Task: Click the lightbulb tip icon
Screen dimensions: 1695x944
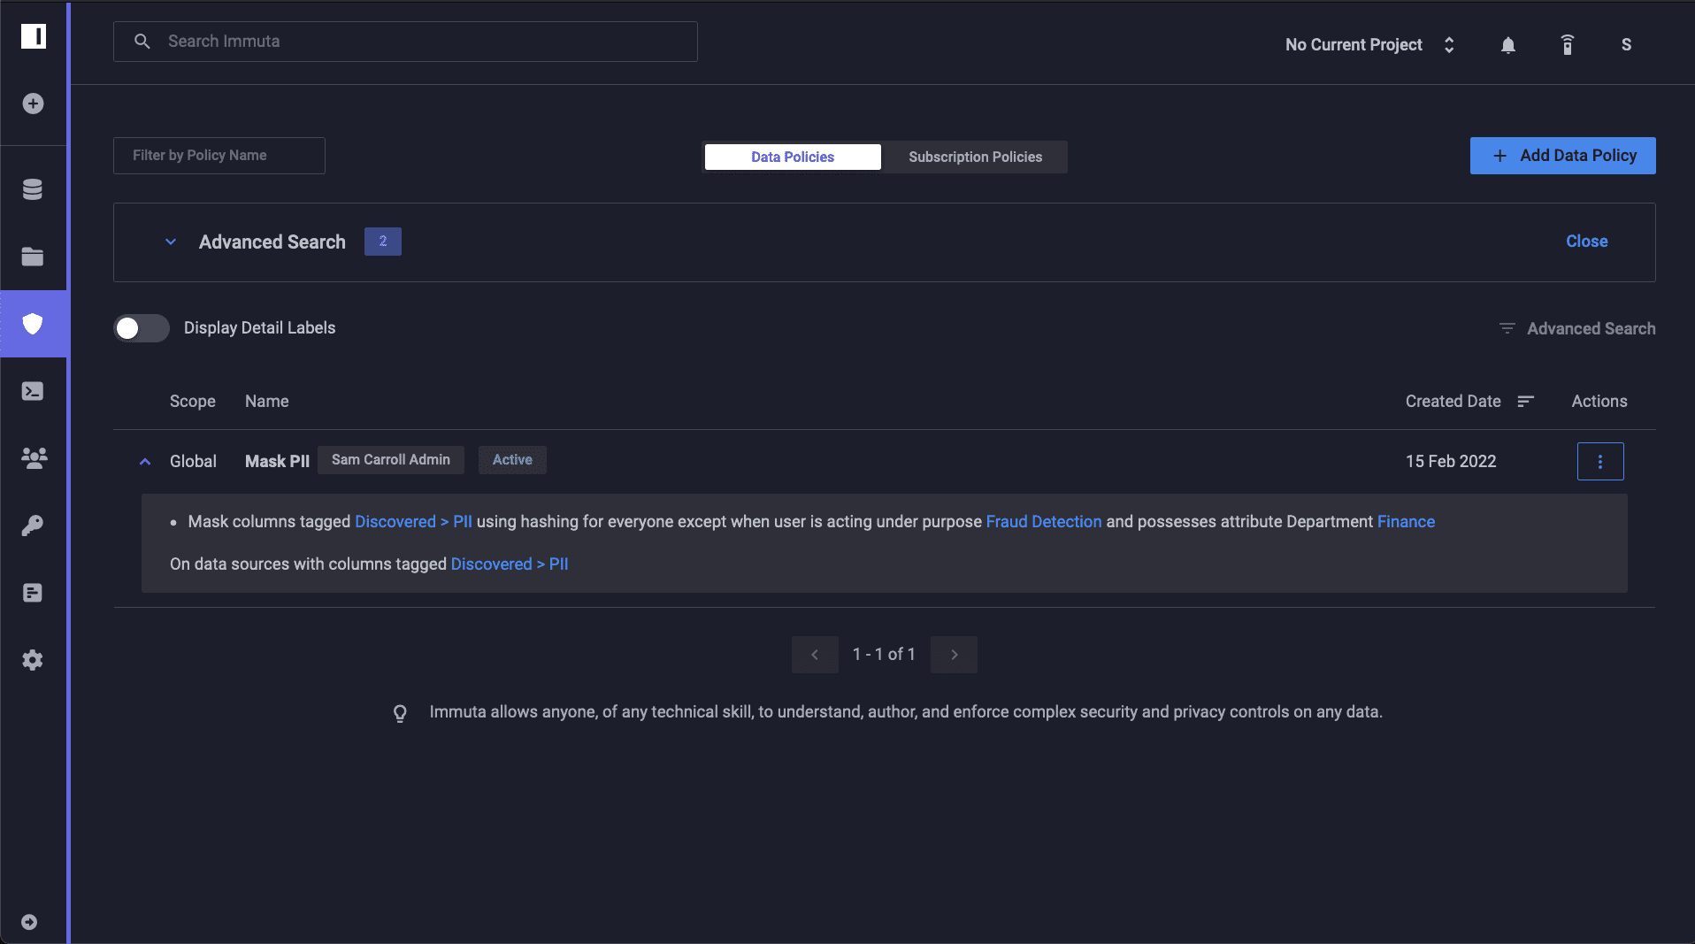Action: click(x=400, y=713)
